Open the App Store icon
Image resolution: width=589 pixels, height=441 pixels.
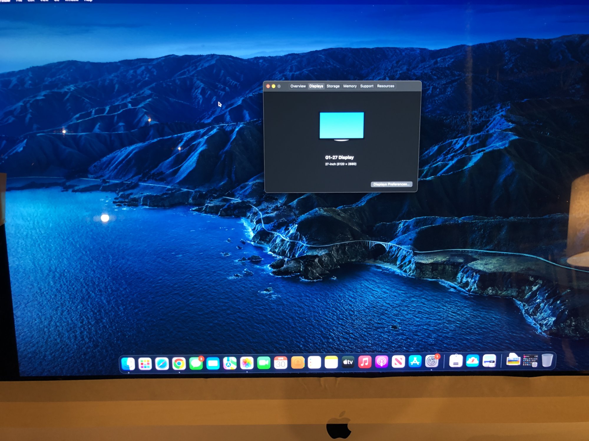415,361
